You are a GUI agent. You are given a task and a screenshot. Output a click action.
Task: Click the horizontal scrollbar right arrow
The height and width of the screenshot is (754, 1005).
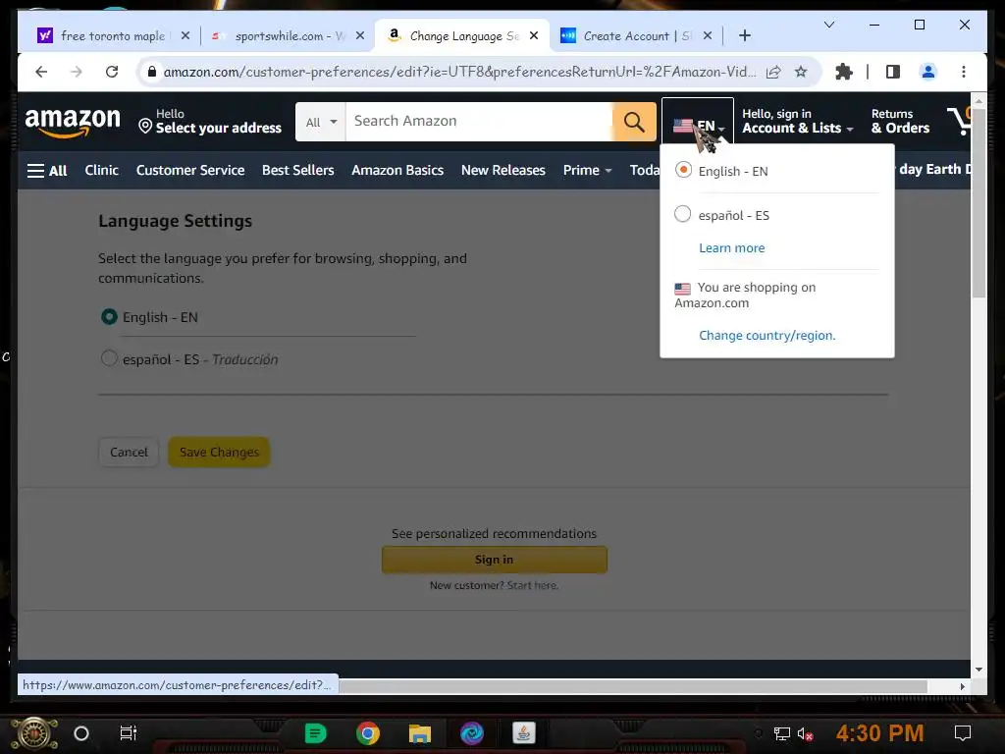pyautogui.click(x=962, y=686)
